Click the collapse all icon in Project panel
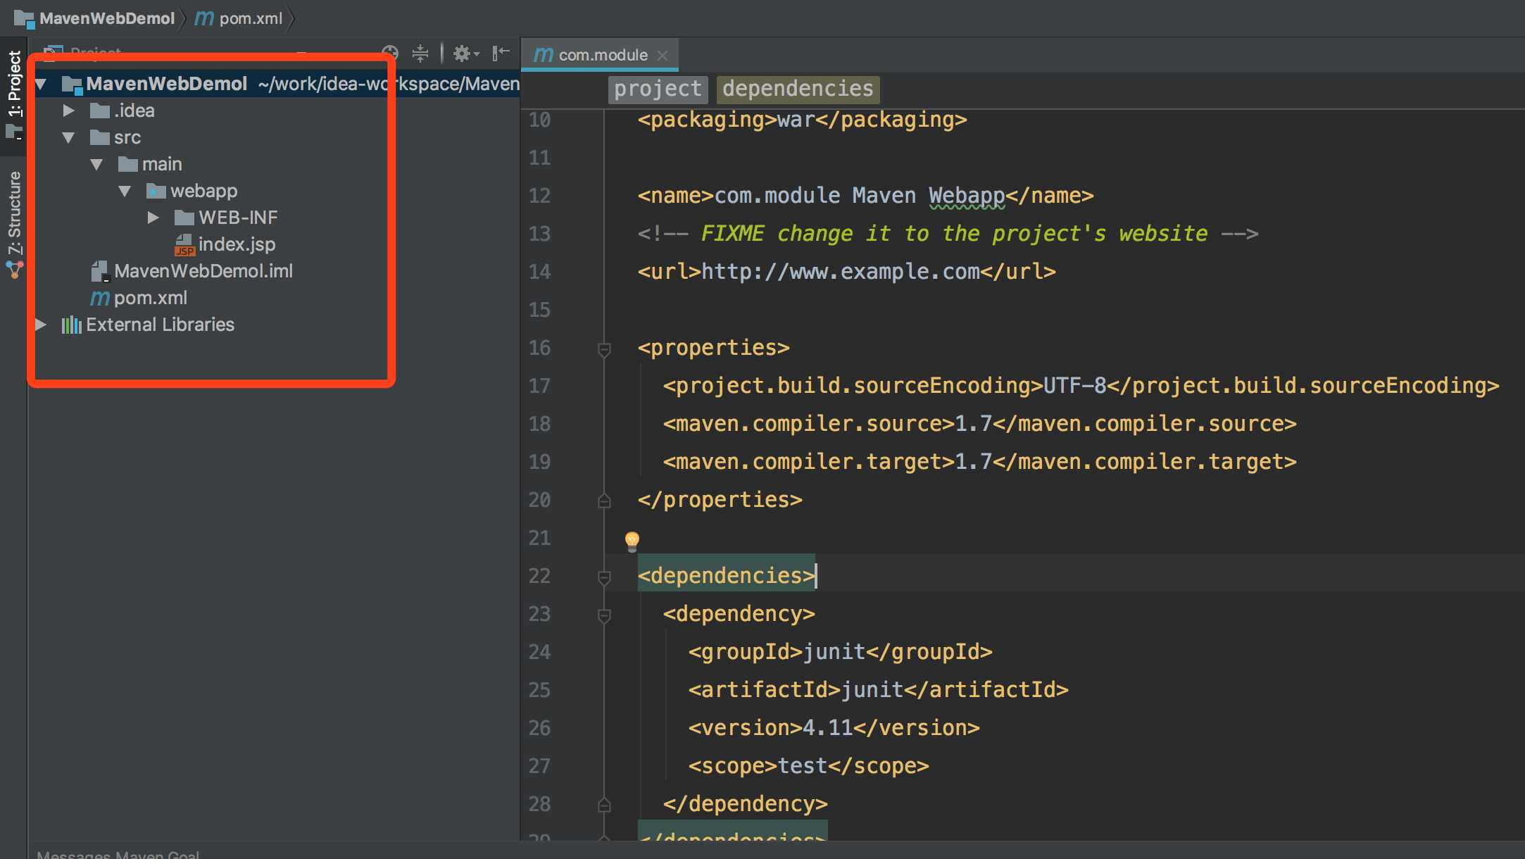Image resolution: width=1525 pixels, height=859 pixels. [420, 53]
